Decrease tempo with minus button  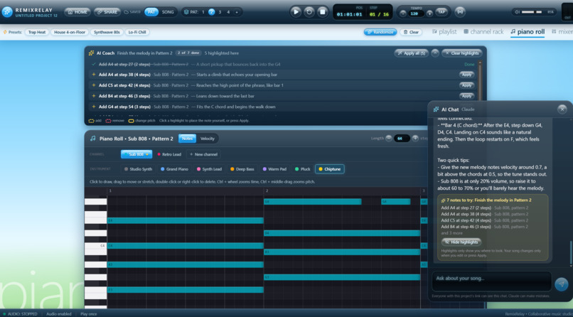pos(403,14)
